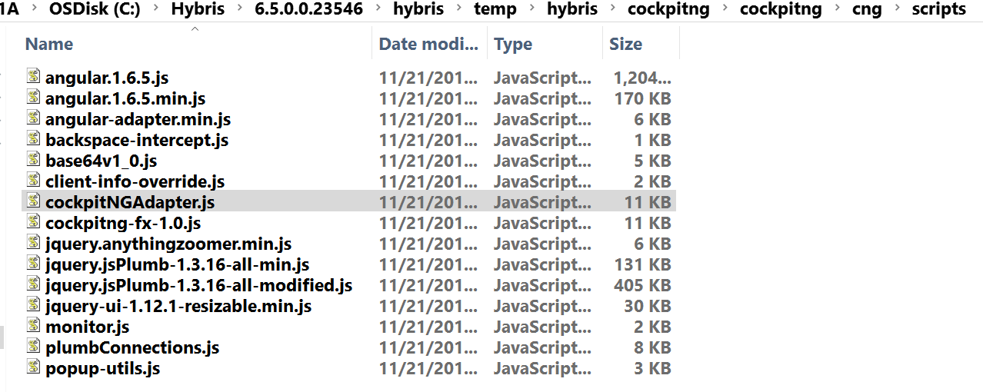
Task: Click the jquery.anythingzoomer.min.js file icon
Action: coord(33,242)
